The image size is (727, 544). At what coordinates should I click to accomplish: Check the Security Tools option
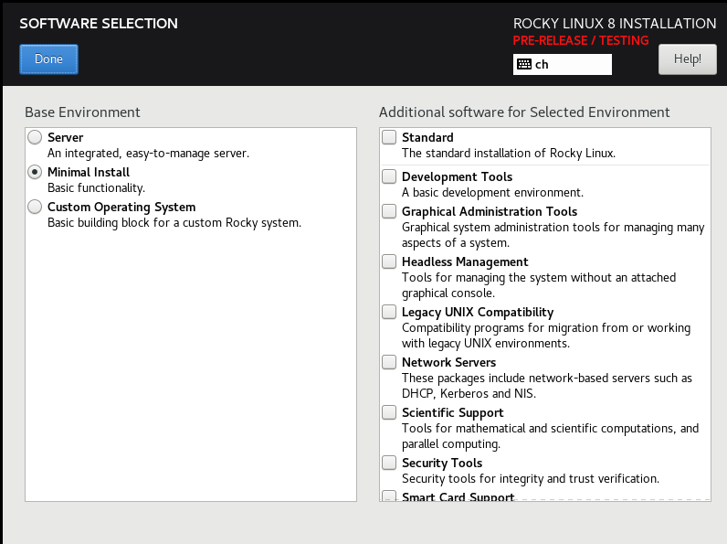coord(389,463)
